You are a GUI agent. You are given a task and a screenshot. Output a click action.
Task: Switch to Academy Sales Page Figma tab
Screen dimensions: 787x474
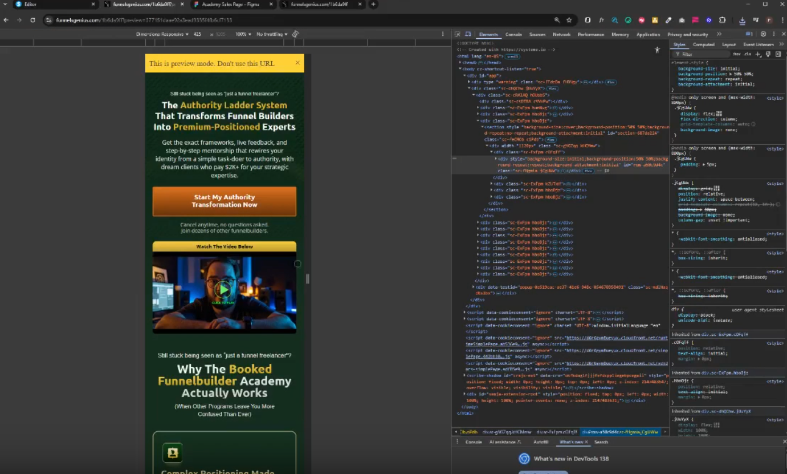(x=233, y=4)
